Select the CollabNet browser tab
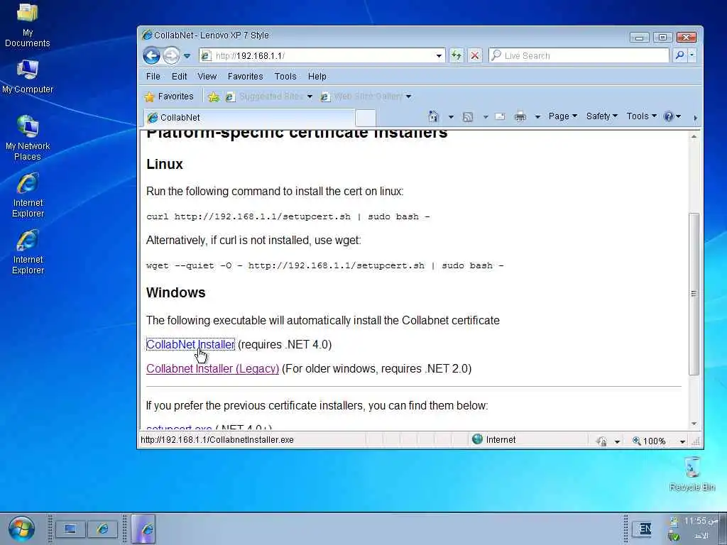727x545 pixels. click(x=249, y=118)
